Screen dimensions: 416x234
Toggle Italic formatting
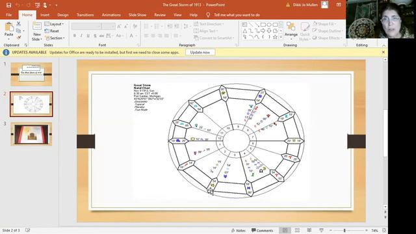81,36
